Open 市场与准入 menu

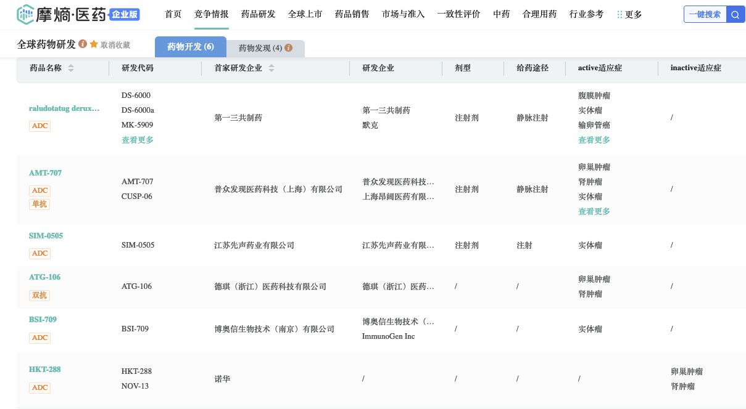[404, 14]
